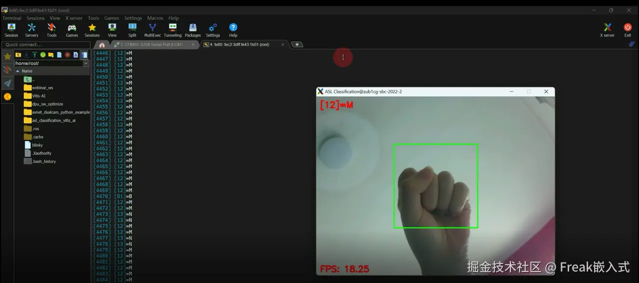
Task: Click the X server icon at top right
Action: pos(607,30)
